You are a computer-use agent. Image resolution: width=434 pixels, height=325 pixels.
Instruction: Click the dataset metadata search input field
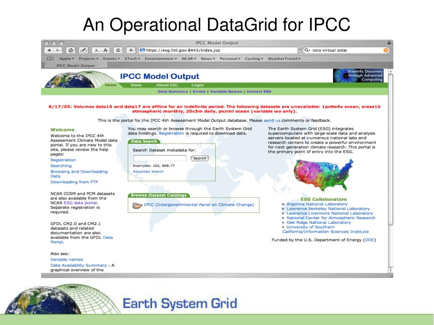click(160, 158)
